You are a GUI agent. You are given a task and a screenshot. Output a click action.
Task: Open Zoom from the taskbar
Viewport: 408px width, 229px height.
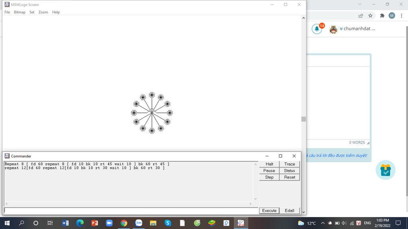point(109,223)
